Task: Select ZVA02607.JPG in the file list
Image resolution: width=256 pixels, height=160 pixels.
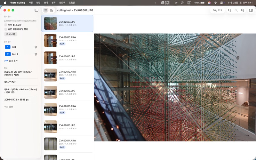Action: [67, 23]
